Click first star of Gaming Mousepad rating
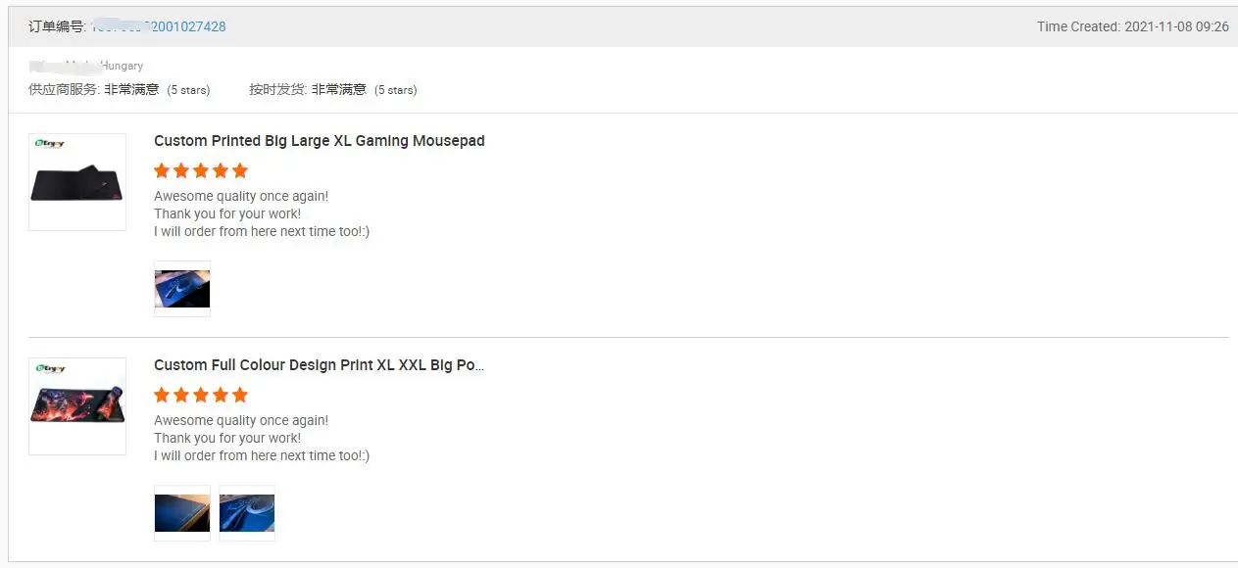 point(162,170)
